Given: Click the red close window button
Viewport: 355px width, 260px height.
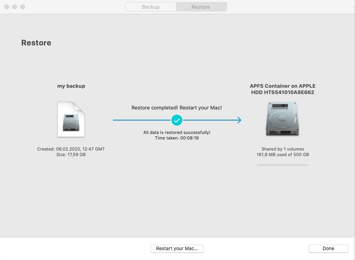Looking at the screenshot, I should (7, 7).
